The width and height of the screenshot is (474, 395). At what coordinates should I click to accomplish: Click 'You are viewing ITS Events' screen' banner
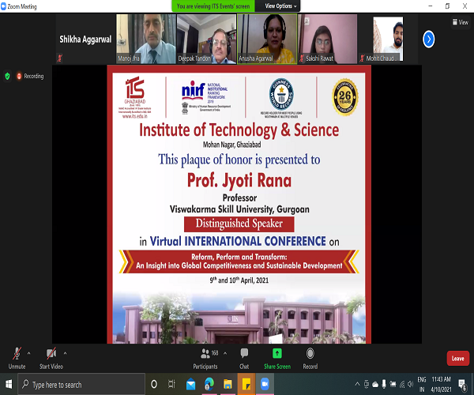(x=213, y=6)
